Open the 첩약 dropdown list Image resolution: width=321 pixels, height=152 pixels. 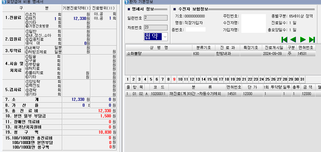[165, 37]
